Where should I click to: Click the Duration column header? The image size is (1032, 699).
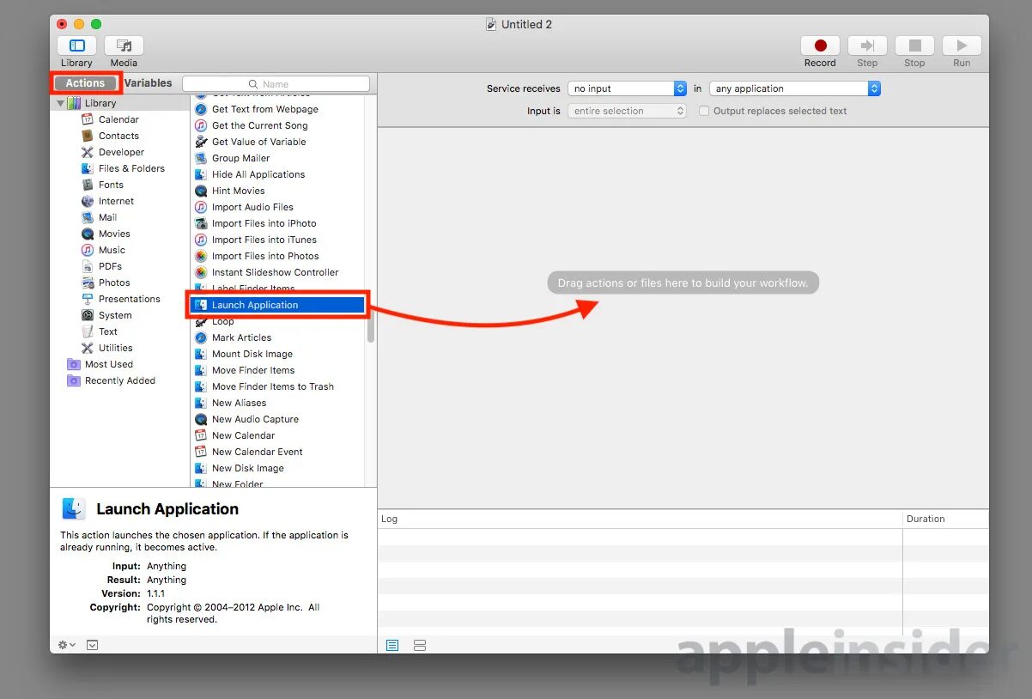pos(945,519)
